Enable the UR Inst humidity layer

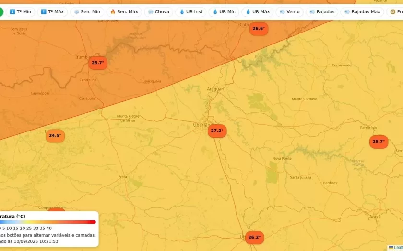coord(190,11)
